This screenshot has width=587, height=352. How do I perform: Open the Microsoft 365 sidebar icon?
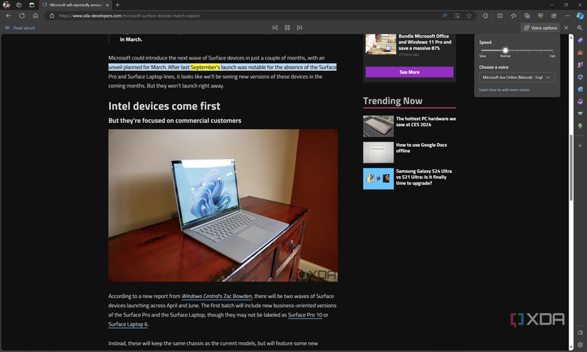coord(580,77)
